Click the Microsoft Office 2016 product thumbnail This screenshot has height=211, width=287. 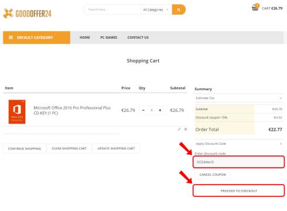[x=17, y=112]
